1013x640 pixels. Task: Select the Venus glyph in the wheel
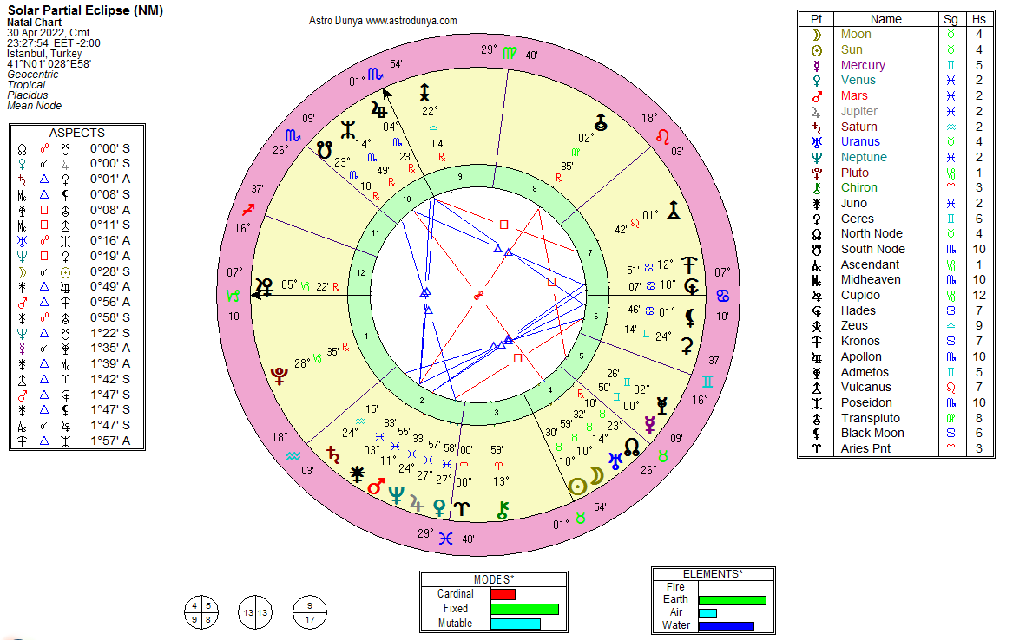[439, 507]
